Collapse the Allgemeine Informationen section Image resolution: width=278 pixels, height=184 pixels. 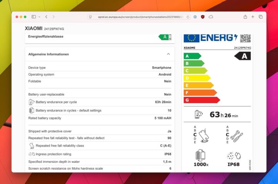(168, 54)
